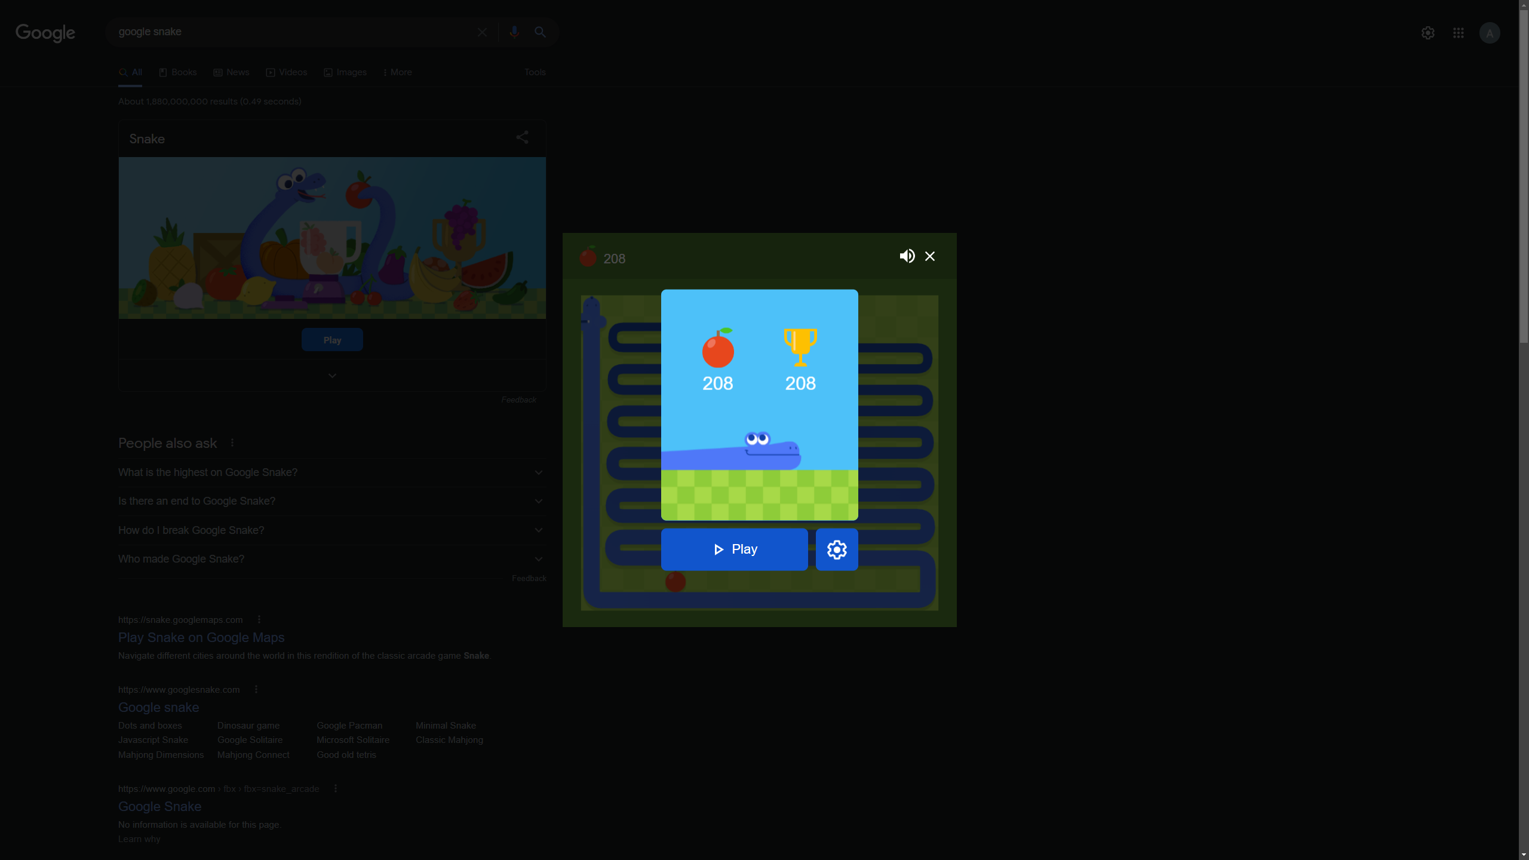
Task: Click the page vertical scrollbar thumb
Action: point(1524,176)
